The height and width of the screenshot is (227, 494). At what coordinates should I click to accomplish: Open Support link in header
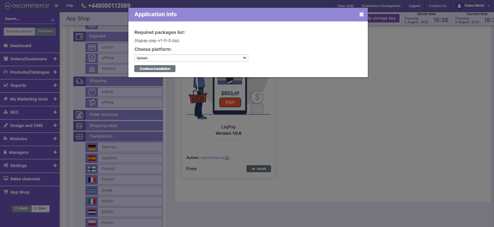coord(415,6)
